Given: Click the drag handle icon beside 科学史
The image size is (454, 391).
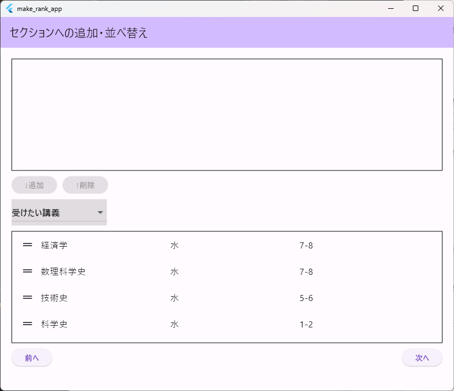Looking at the screenshot, I should click(27, 324).
